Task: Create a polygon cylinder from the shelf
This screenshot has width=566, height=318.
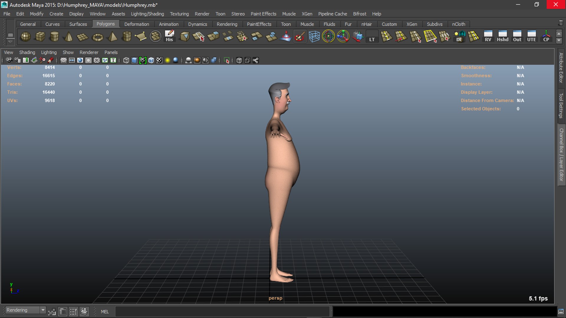Action: tap(54, 37)
